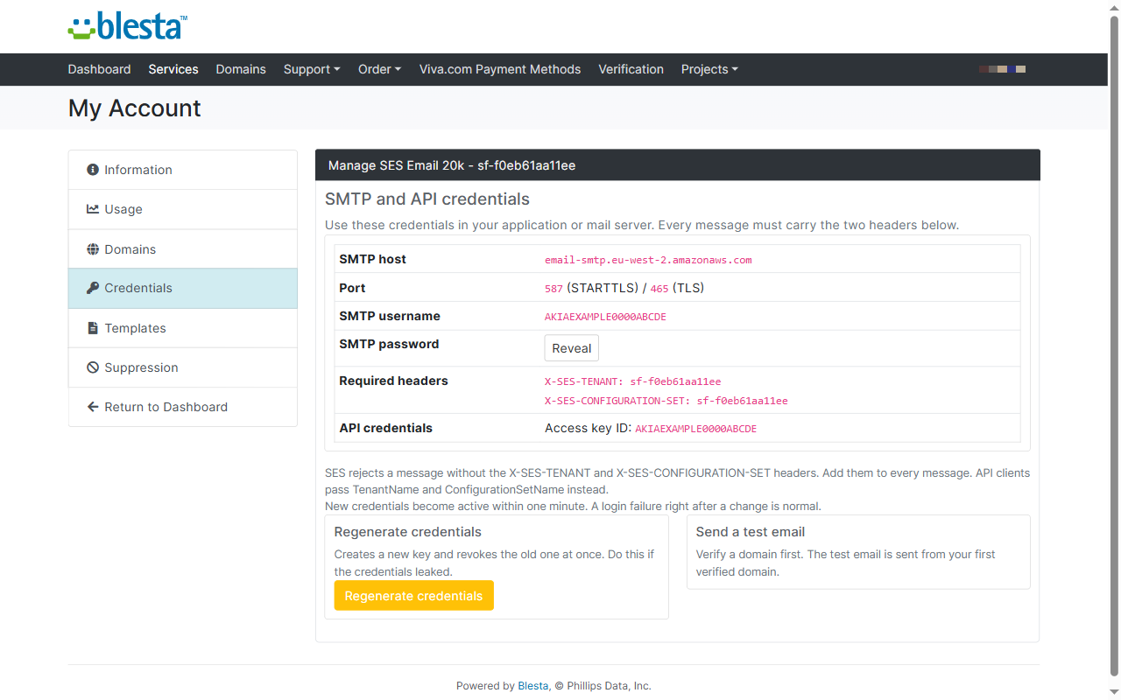Screen dimensions: 1121x700
Task: Click the SMTP host value email-smtp.eu-west-2.amazonaws.com
Action: tap(648, 260)
